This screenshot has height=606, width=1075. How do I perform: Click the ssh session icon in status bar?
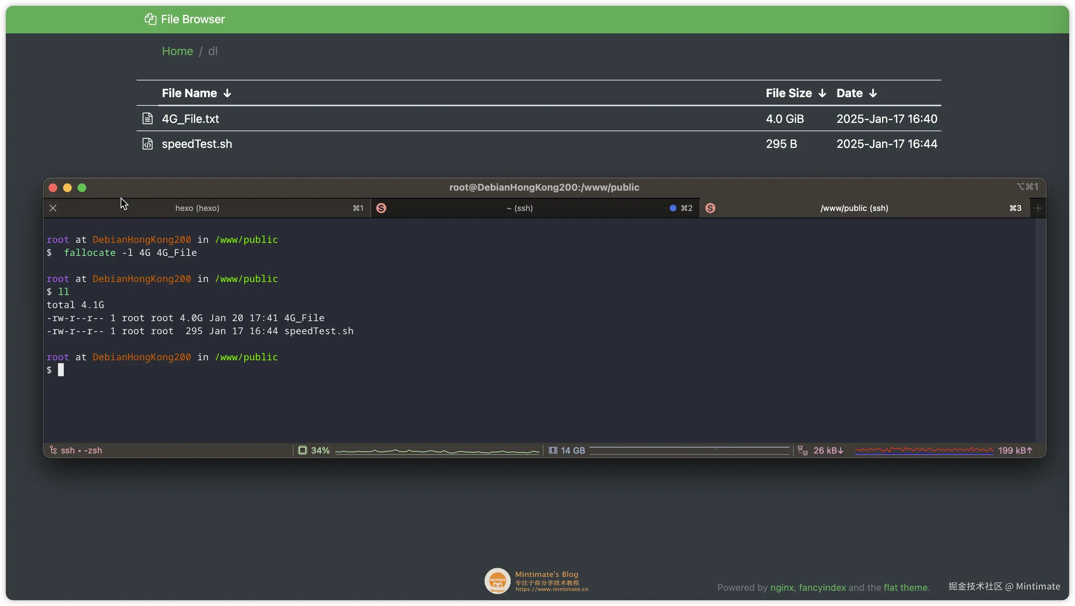(53, 450)
